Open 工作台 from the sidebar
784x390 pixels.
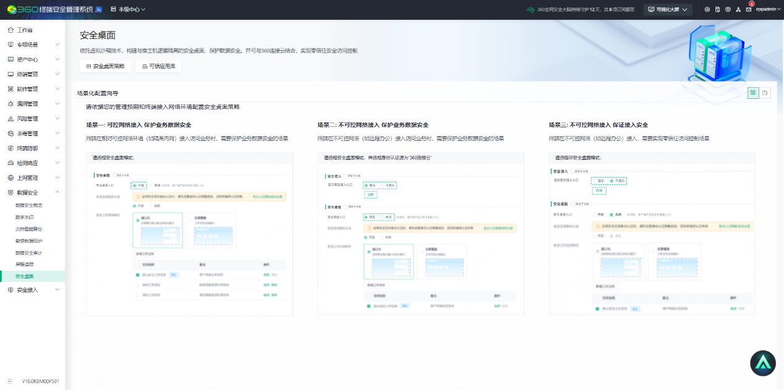25,30
